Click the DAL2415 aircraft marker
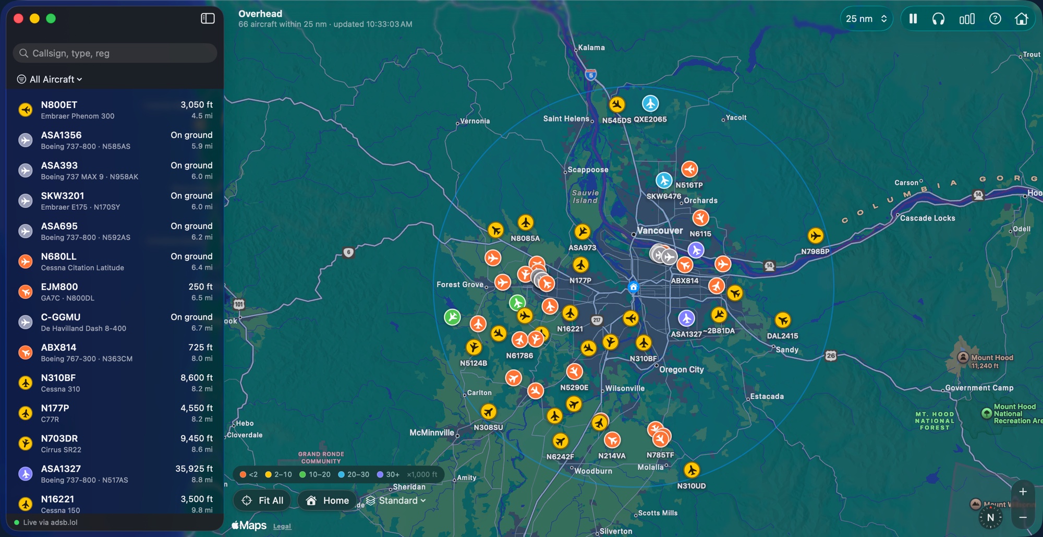1043x537 pixels. [783, 320]
